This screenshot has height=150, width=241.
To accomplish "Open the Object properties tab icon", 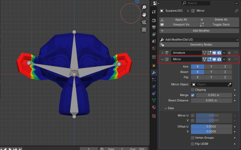I will coord(154,66).
